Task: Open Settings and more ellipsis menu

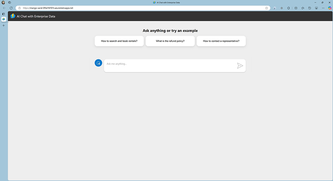Action: click(323, 8)
